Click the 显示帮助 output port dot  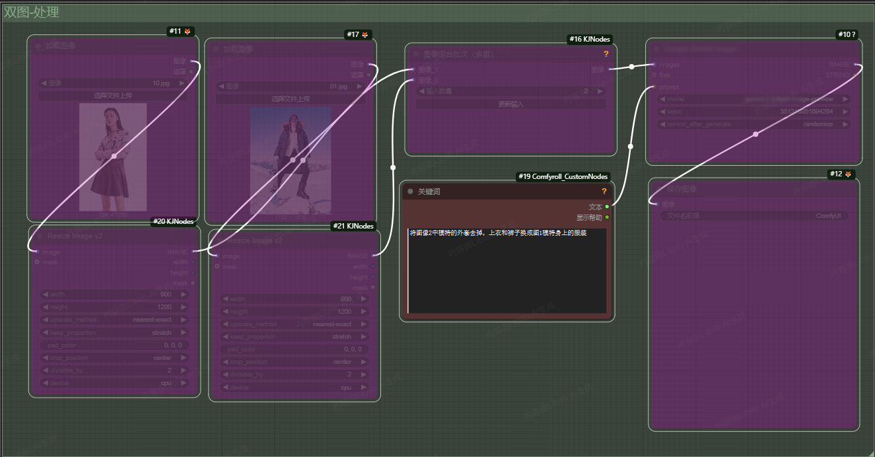(x=607, y=217)
